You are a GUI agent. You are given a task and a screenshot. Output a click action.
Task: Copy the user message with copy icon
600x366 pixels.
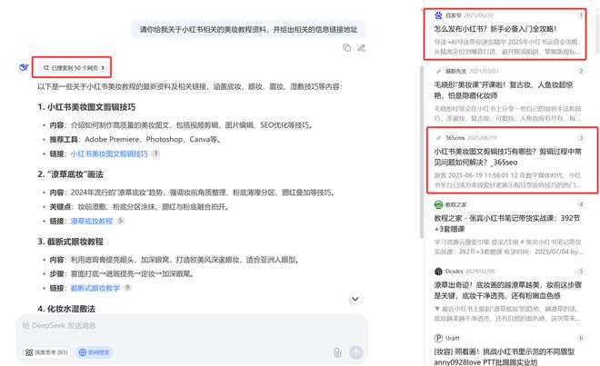point(346,48)
